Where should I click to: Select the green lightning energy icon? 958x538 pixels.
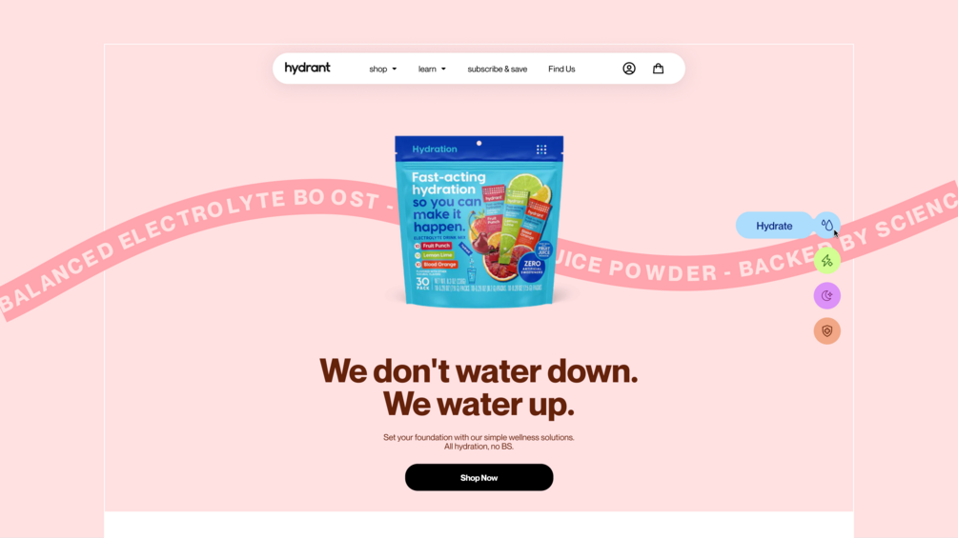tap(827, 261)
